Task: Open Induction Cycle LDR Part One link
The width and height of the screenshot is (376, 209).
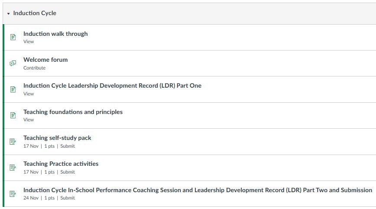Action: [112, 85]
